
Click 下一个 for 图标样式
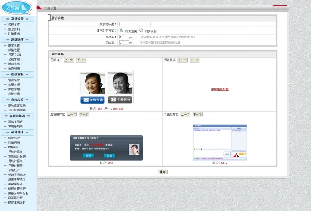(x=81, y=60)
